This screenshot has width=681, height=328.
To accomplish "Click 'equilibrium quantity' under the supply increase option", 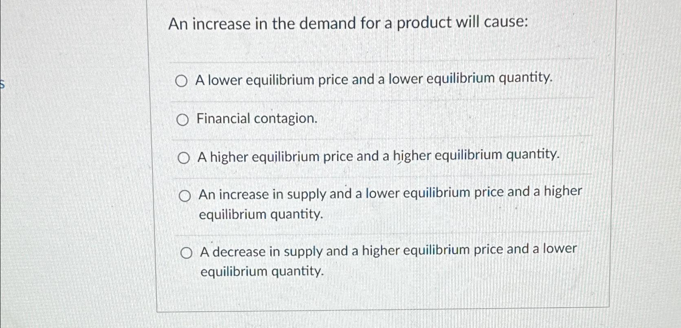I will [x=261, y=214].
